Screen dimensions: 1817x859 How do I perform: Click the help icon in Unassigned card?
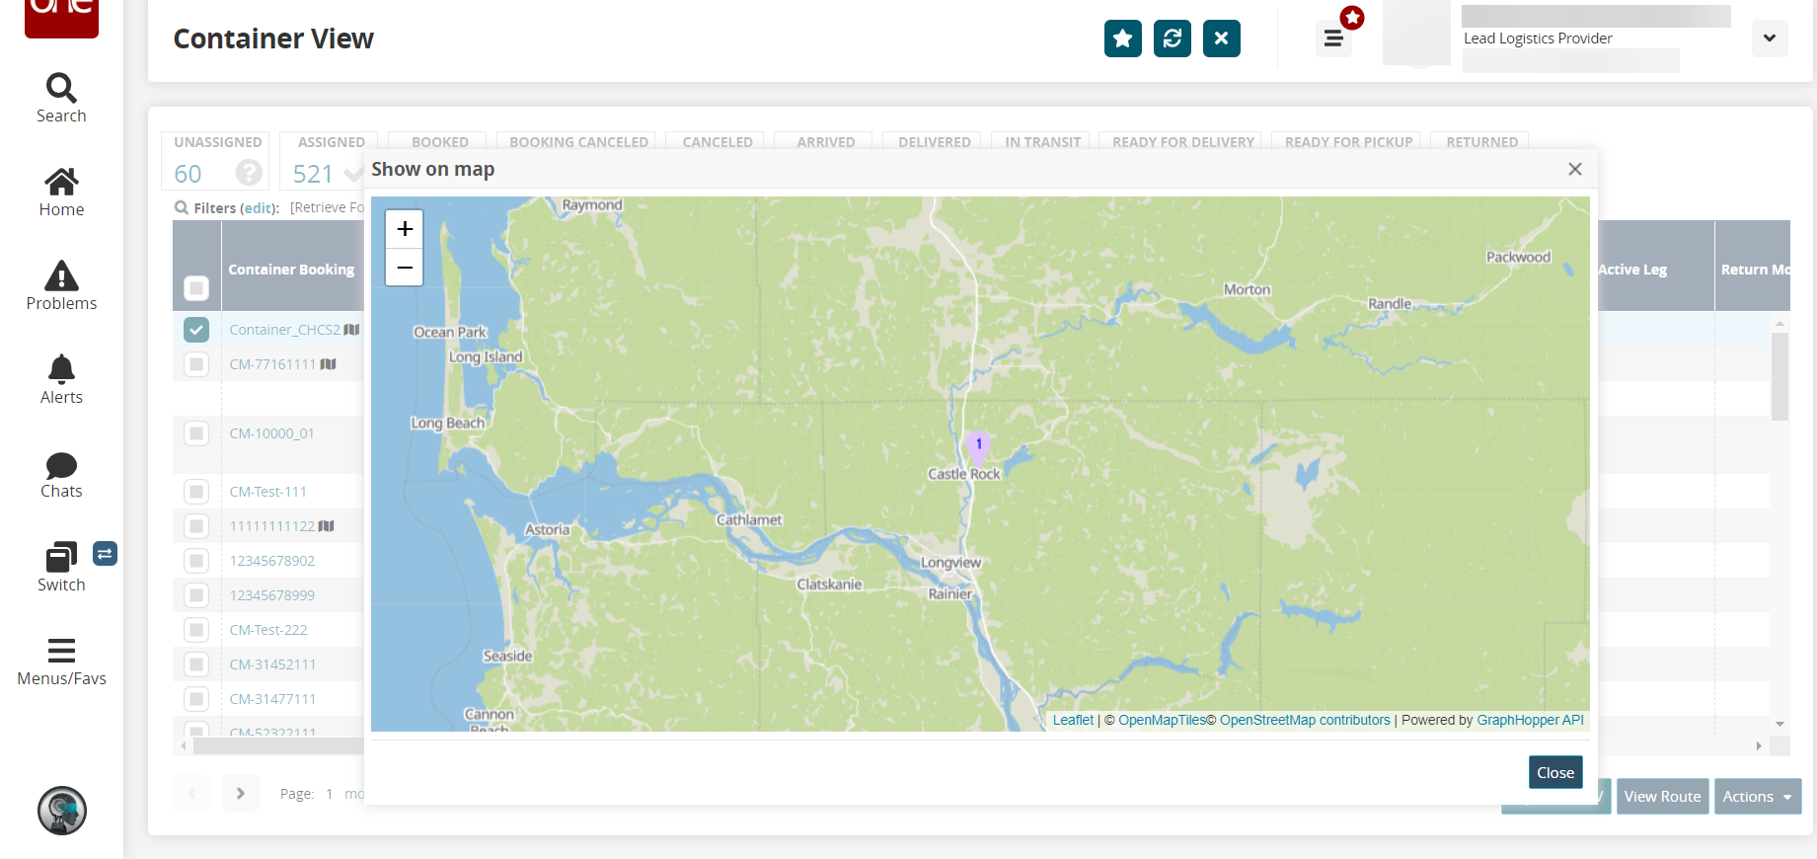pos(249,173)
